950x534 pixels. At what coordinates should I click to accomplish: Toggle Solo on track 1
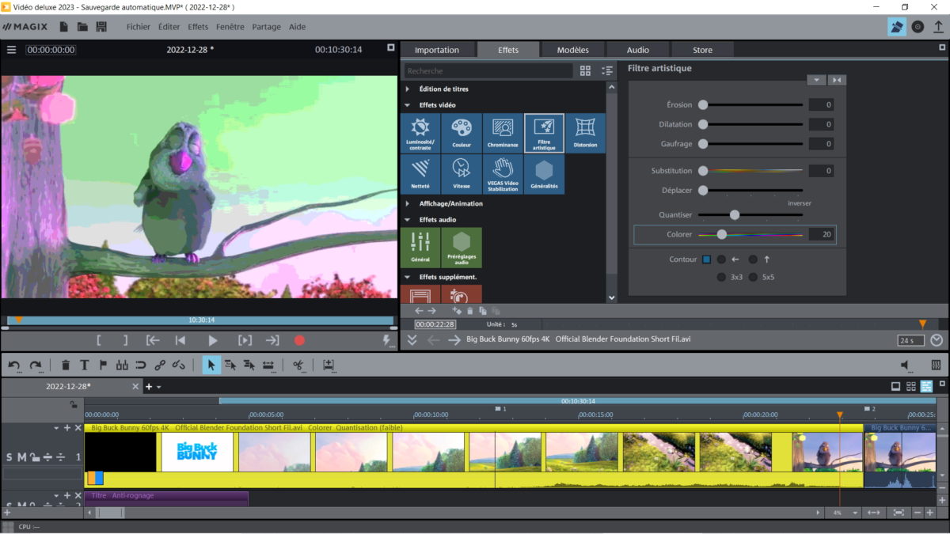9,457
